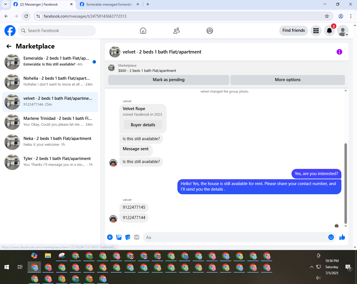Image resolution: width=357 pixels, height=284 pixels.
Task: Open the Home icon in the top navigation
Action: point(143,31)
